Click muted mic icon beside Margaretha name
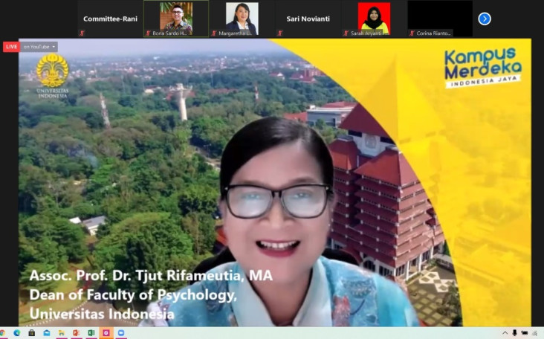 [x=214, y=33]
